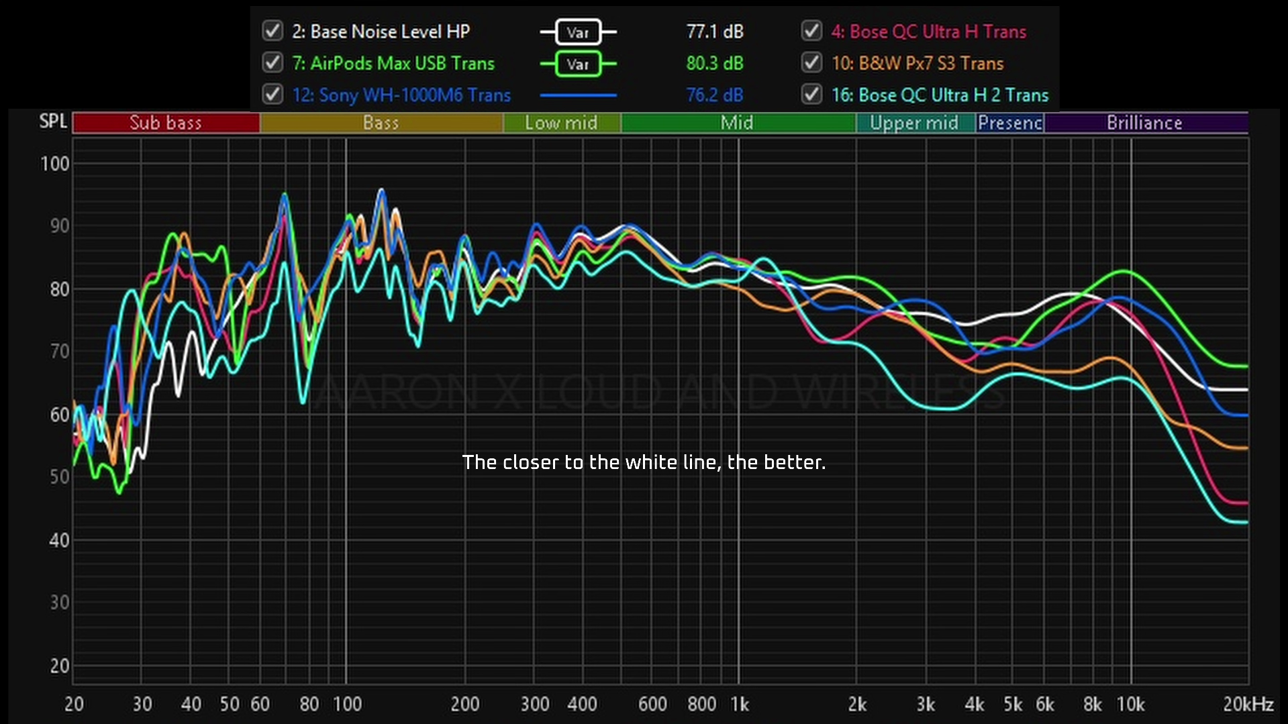This screenshot has height=724, width=1288.
Task: Click the Upper mid frequency band label
Action: click(x=915, y=123)
